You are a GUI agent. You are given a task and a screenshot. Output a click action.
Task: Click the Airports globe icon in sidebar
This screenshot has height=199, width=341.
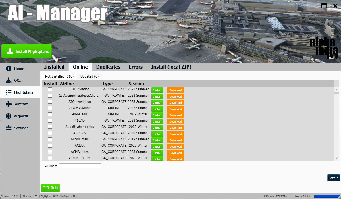point(9,116)
